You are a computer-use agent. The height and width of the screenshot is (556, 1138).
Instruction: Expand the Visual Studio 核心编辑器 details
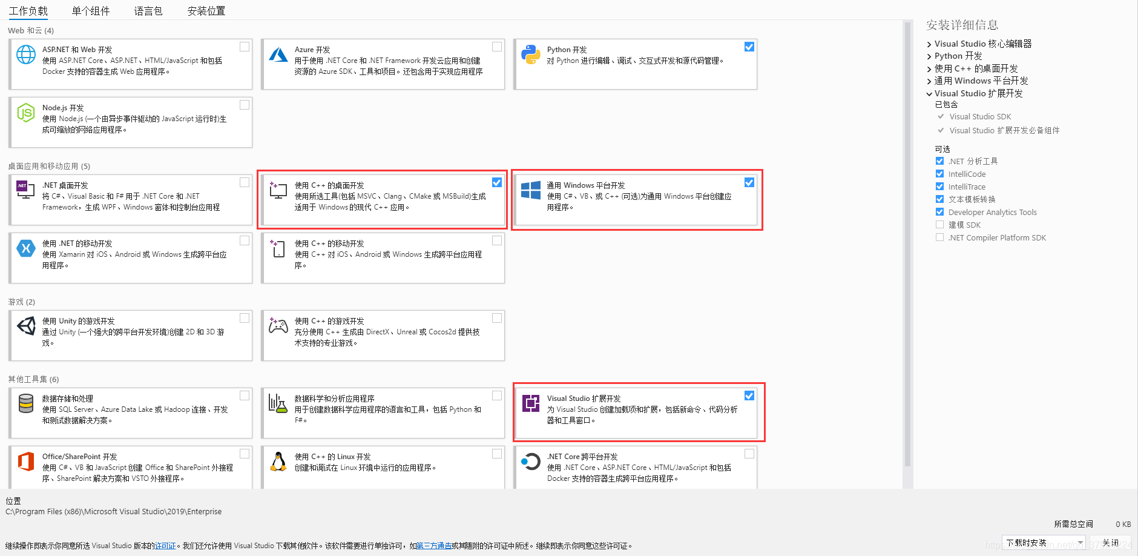929,44
